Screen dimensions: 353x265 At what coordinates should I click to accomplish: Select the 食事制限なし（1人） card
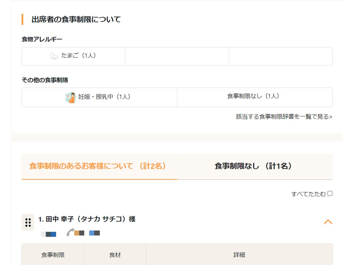[255, 97]
